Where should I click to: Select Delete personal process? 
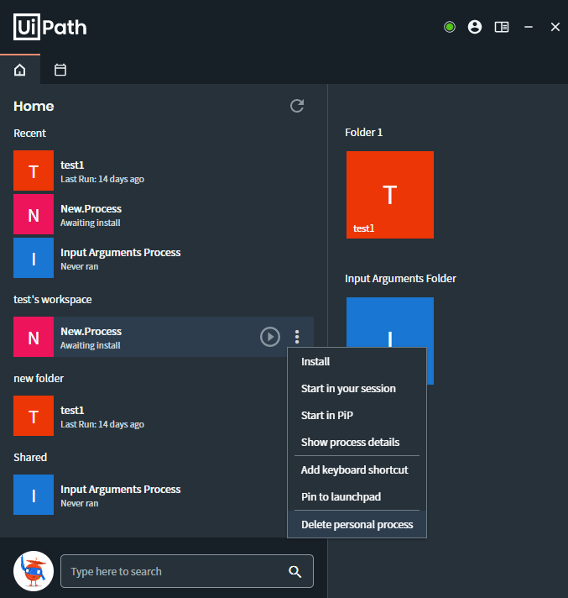click(357, 524)
